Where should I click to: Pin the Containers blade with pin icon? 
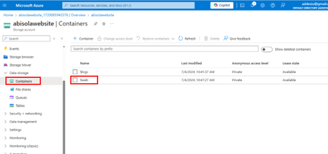click(96, 24)
